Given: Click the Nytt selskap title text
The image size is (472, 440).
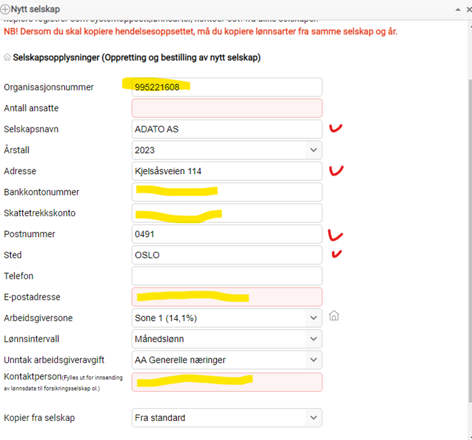Looking at the screenshot, I should point(35,9).
